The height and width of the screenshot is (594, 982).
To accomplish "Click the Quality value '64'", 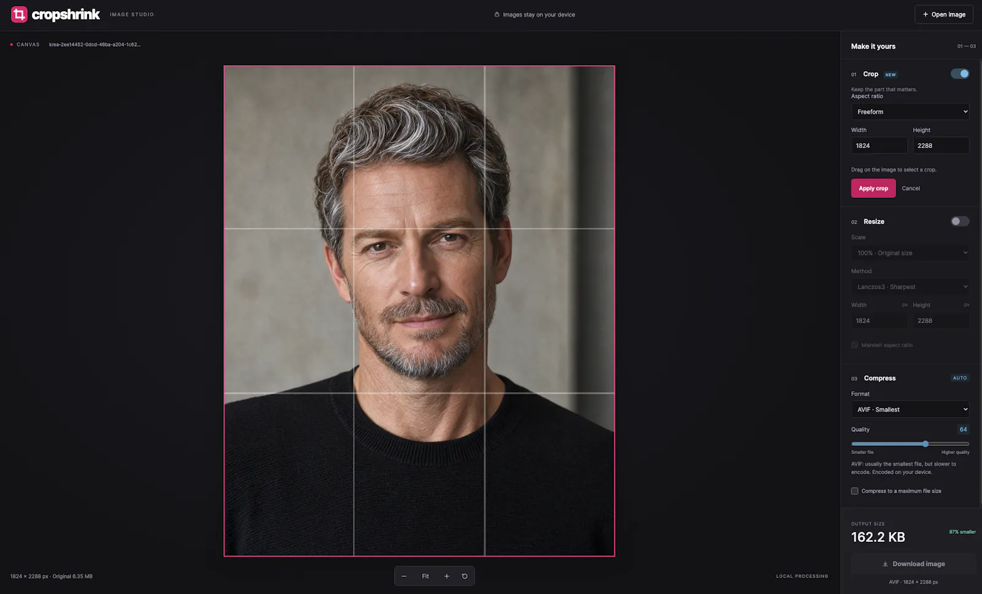I will coord(963,429).
